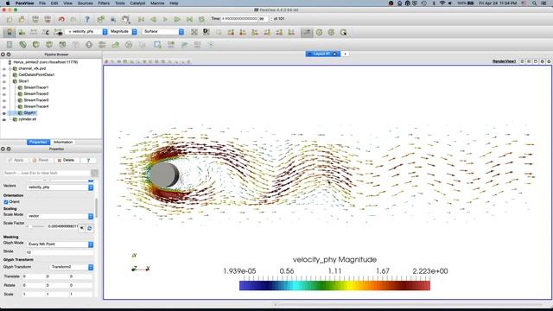
Task: Click the Open file toolbar icon
Action: (10, 19)
